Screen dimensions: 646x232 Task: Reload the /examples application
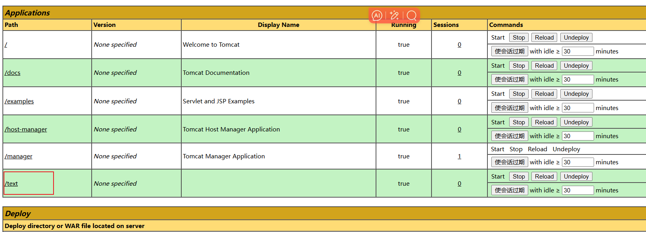click(544, 94)
